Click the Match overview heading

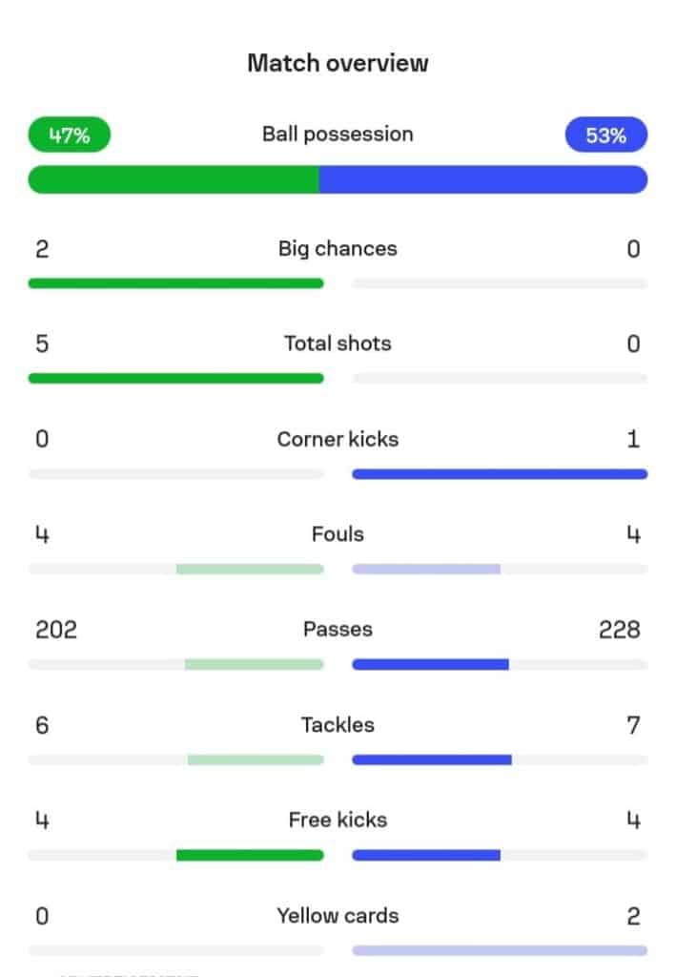338,63
